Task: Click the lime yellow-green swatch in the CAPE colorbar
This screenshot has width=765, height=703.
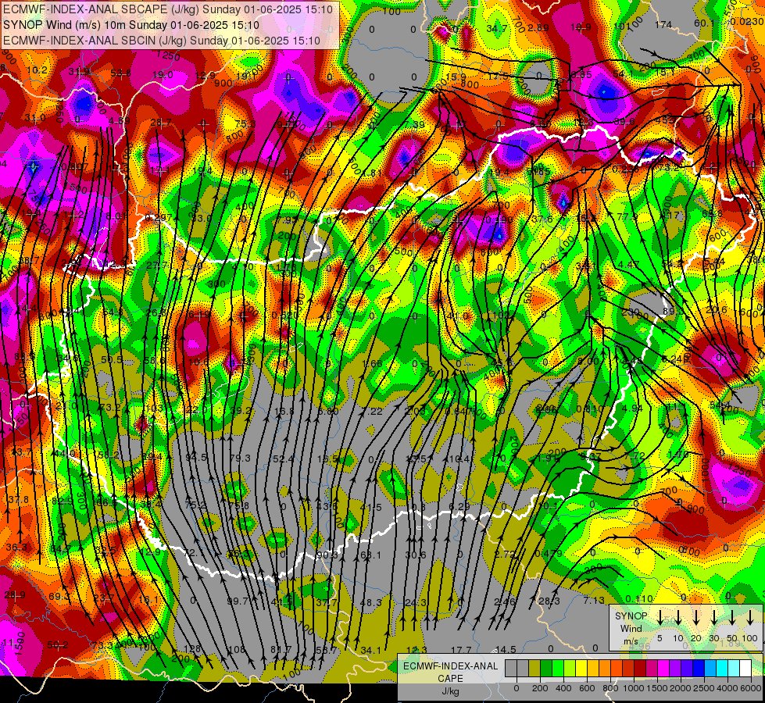Action: coord(570,669)
